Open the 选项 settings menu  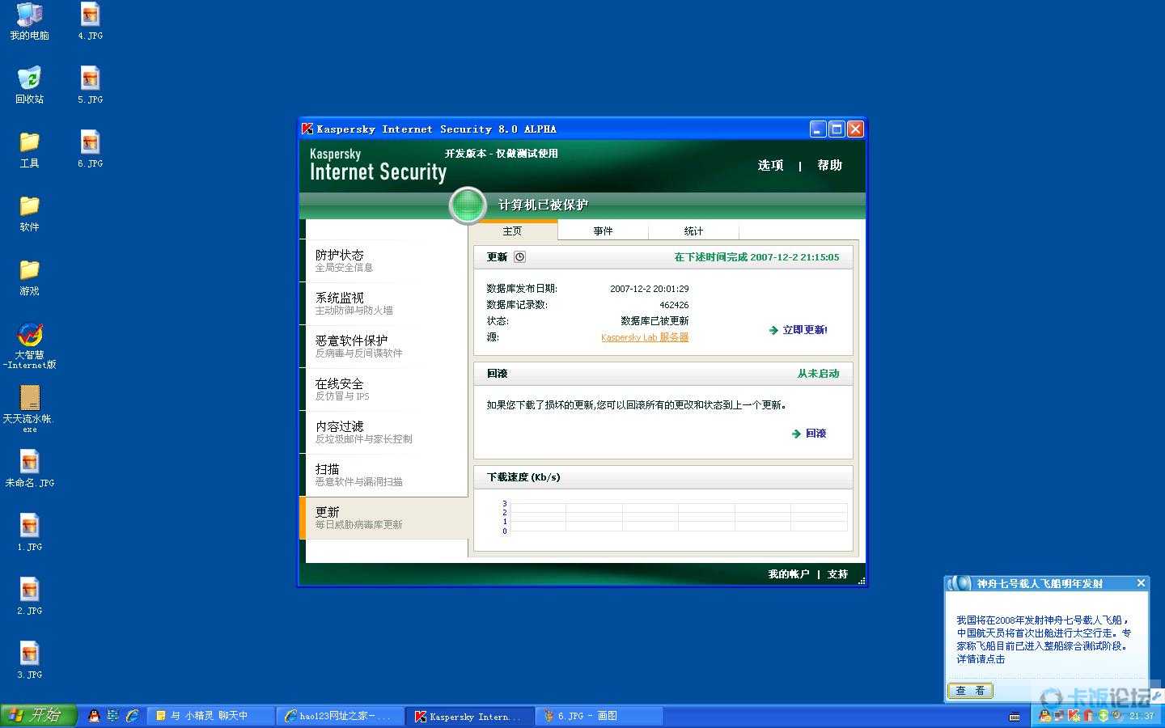point(771,165)
